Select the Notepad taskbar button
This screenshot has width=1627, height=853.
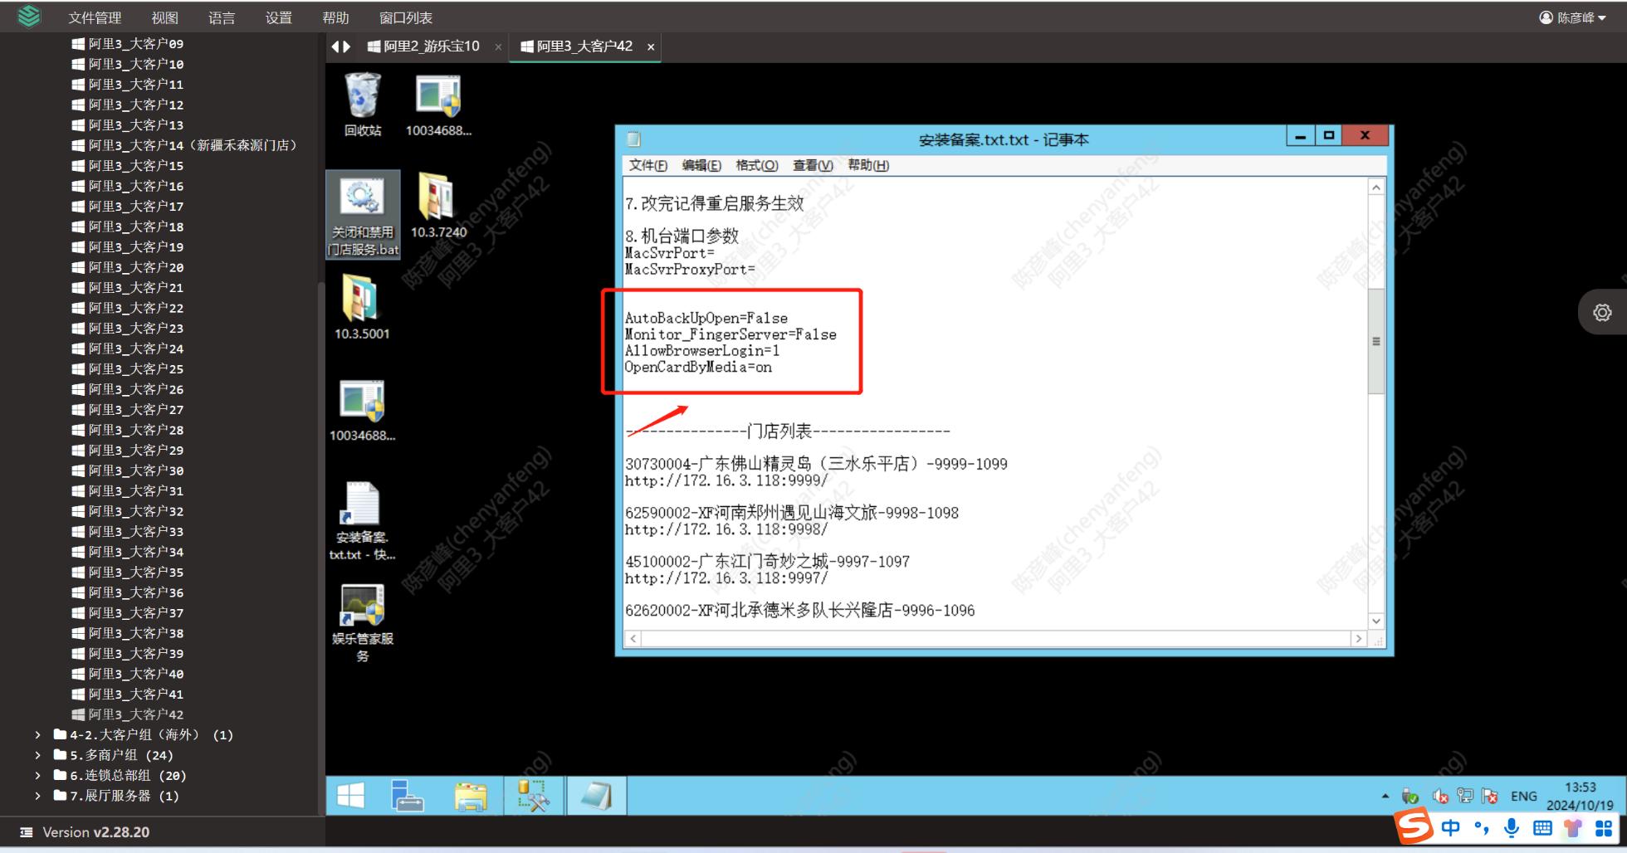pos(596,797)
